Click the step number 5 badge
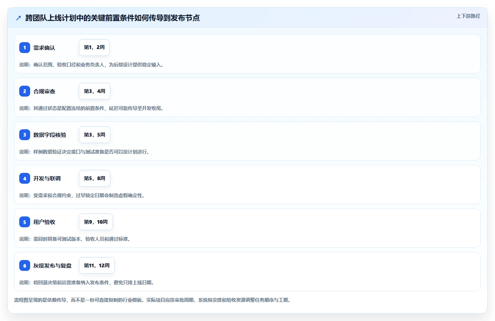Image resolution: width=495 pixels, height=321 pixels. [25, 222]
